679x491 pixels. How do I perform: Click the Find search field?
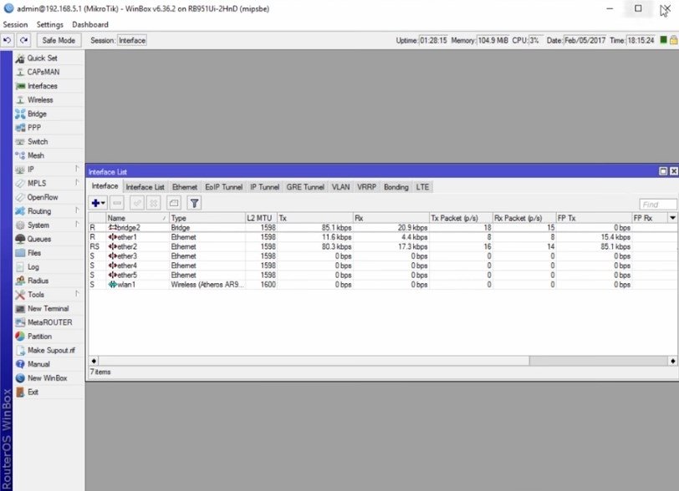coord(658,205)
